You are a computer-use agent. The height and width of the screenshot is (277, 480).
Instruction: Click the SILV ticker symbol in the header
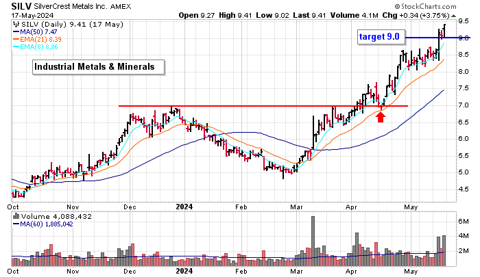[x=21, y=6]
